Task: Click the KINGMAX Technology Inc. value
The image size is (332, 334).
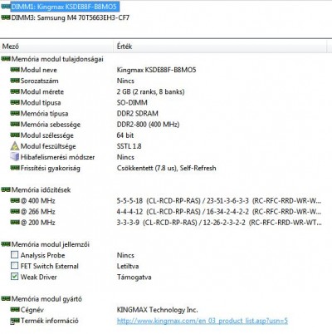Action: click(158, 310)
